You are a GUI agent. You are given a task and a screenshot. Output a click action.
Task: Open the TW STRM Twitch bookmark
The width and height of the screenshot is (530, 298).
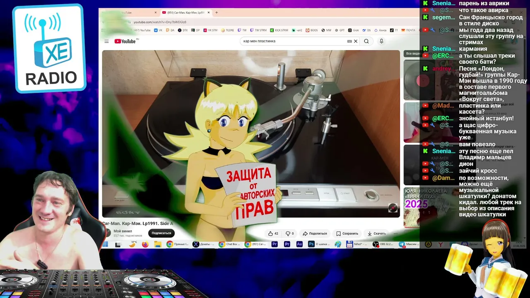(258, 30)
